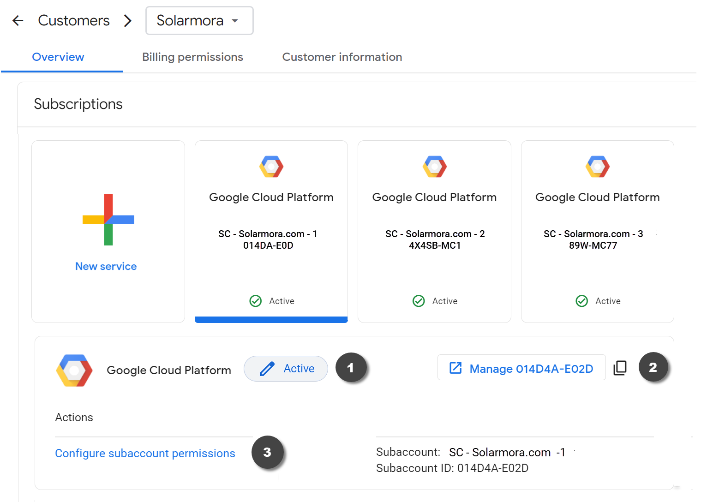Go to Customers breadcrumb link

[x=74, y=20]
